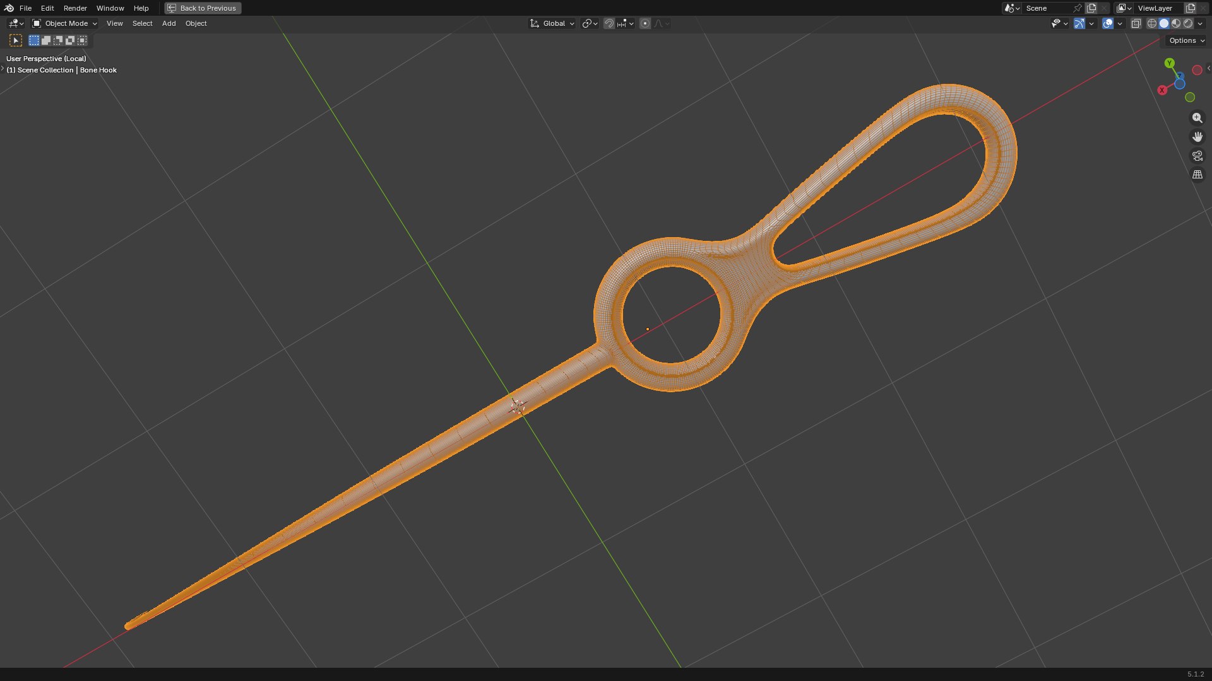The height and width of the screenshot is (681, 1212).
Task: Click the ViewLayer name field
Action: [1159, 8]
